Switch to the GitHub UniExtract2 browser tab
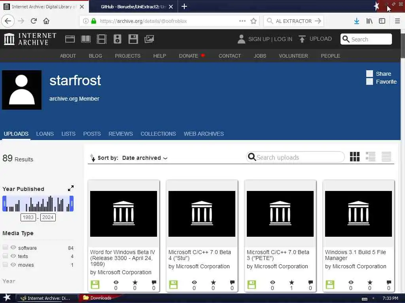Image resolution: width=405 pixels, height=303 pixels. [x=133, y=6]
